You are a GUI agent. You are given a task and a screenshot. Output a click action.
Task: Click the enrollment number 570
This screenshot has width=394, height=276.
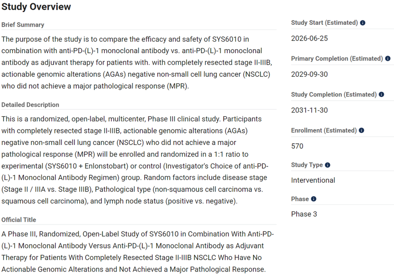(297, 146)
